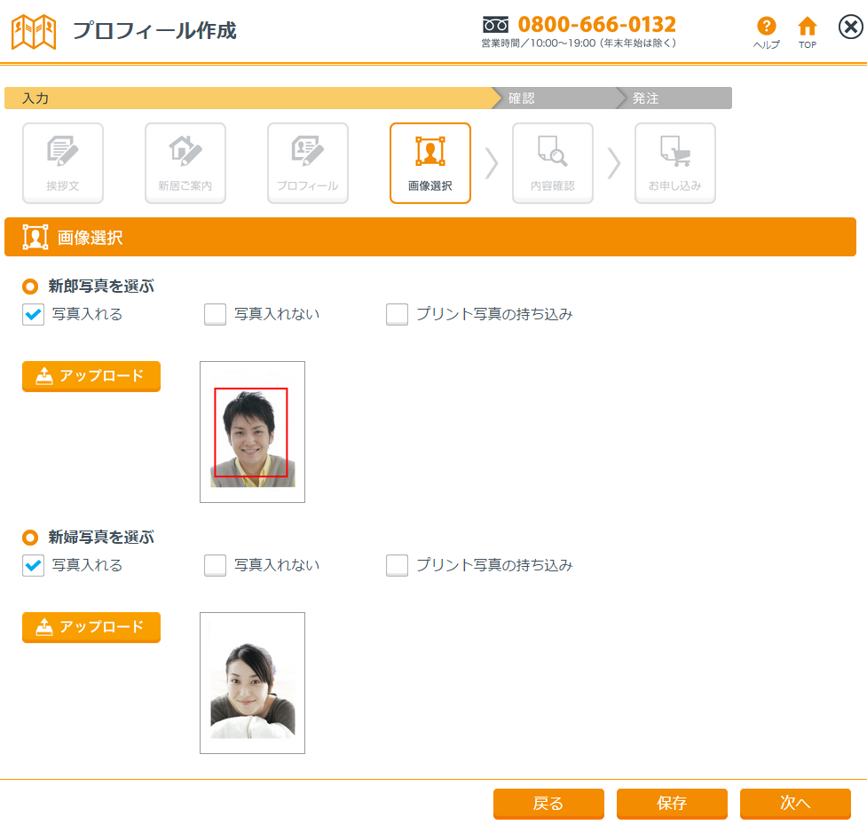Check bride's 写真入れない option
Screen dimensions: 867x833
[x=216, y=566]
